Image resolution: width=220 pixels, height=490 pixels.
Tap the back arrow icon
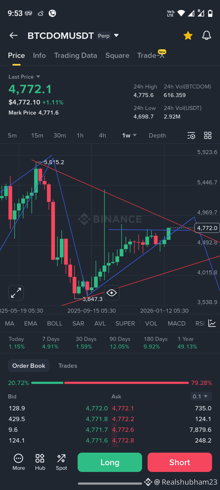[x=13, y=36]
